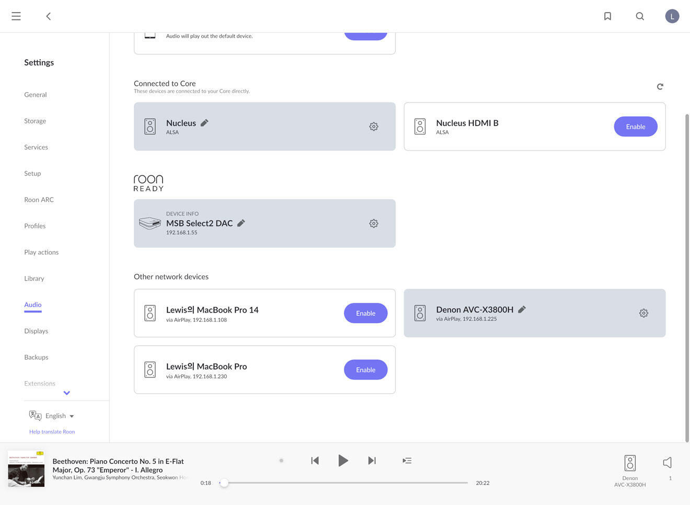690x505 pixels.
Task: Select the Audio settings tab
Action: tap(33, 305)
